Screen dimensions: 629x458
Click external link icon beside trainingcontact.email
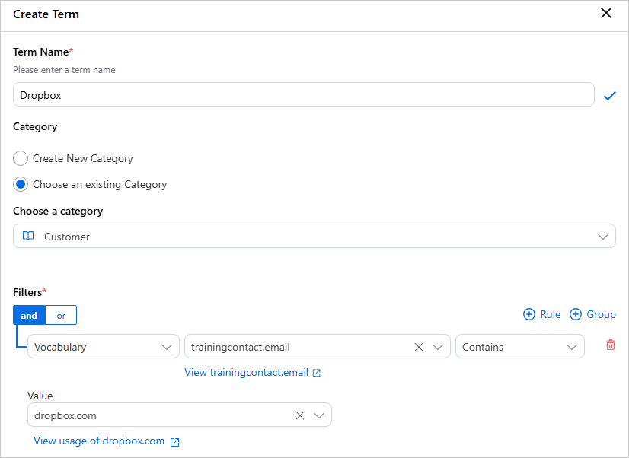pos(317,373)
